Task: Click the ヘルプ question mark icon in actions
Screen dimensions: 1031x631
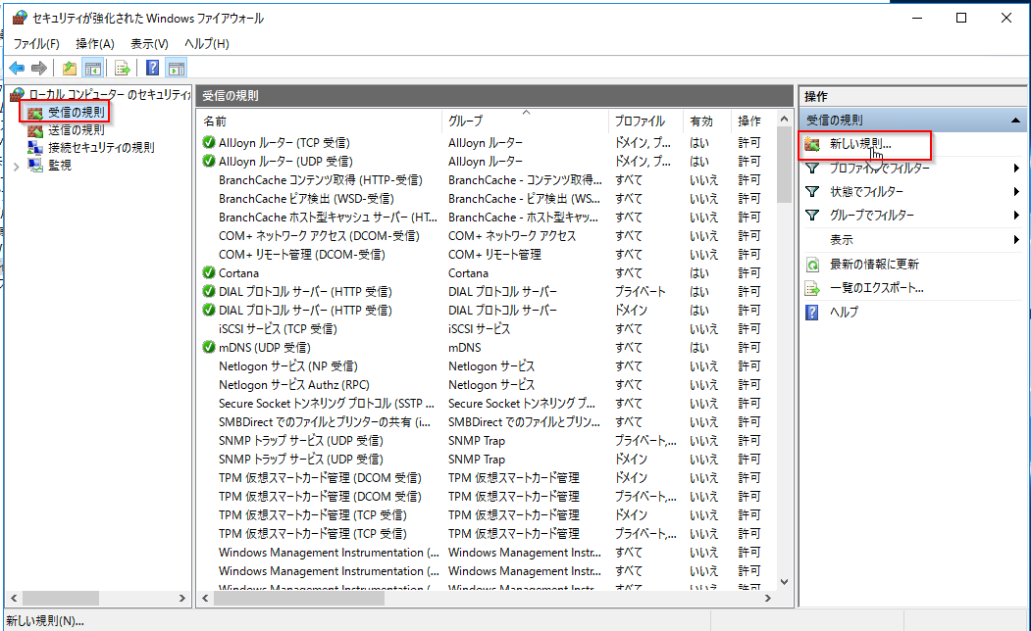Action: click(x=812, y=313)
